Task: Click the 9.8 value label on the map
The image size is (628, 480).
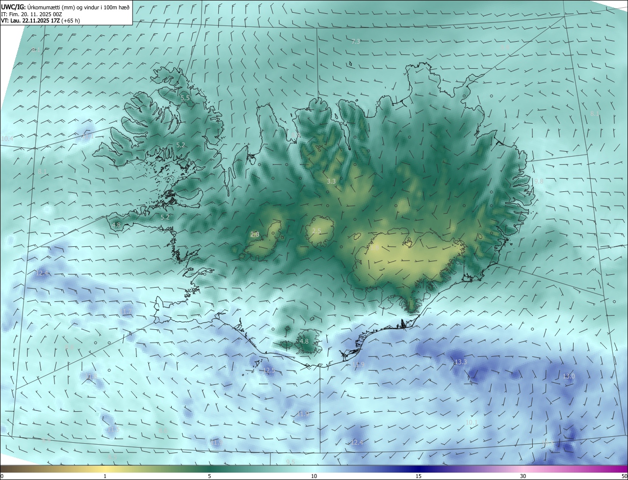Action: point(539,181)
